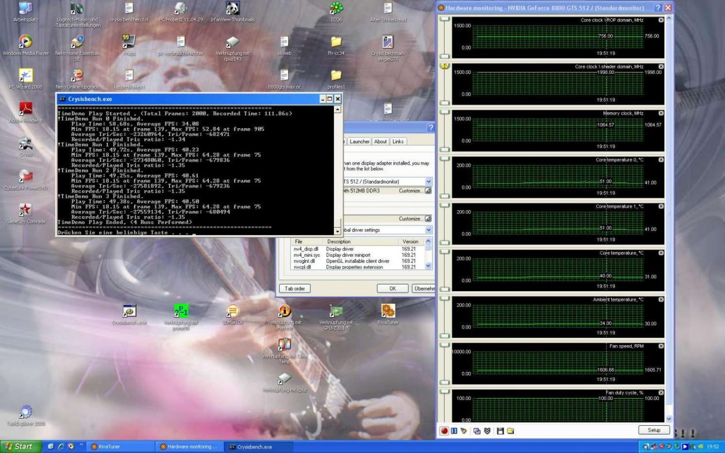
Task: Open IrfanView Thumbnails desktop icon
Action: pyautogui.click(x=233, y=12)
